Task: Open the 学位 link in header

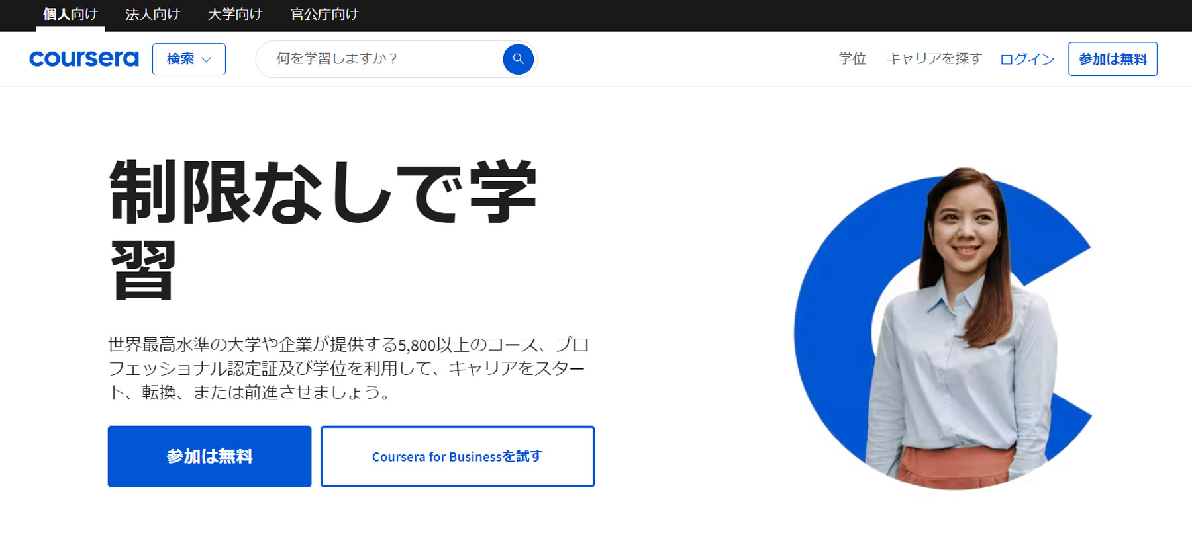Action: (x=852, y=59)
